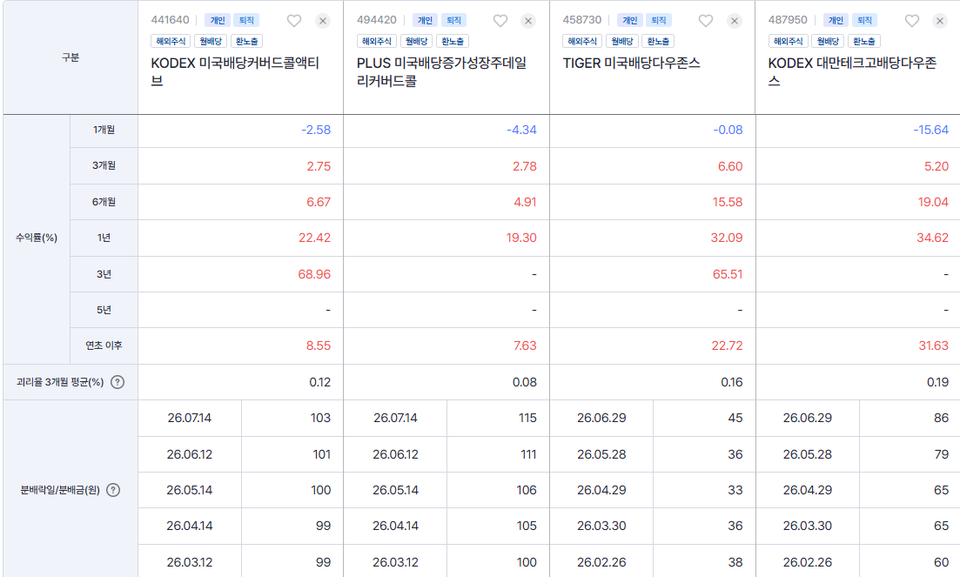Favorite the KODEX 대만테크고배당다우존스 ETF heart
Screen dimensions: 960x577
(x=911, y=21)
